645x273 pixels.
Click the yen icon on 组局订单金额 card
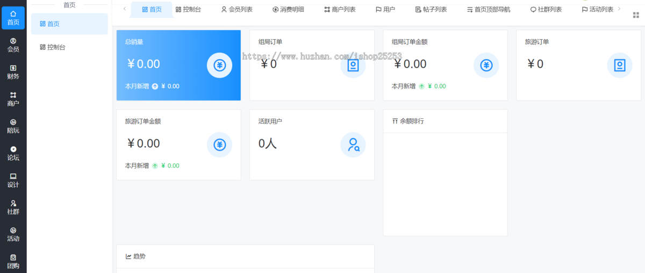(x=486, y=66)
